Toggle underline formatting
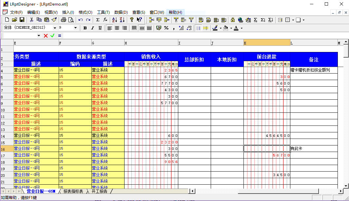Image resolution: width=349 pixels, height=201 pixels. [100, 28]
